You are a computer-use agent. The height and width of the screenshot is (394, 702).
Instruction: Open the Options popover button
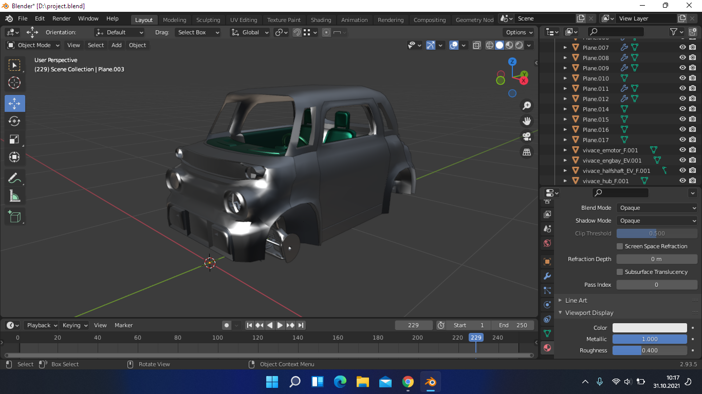tap(519, 32)
